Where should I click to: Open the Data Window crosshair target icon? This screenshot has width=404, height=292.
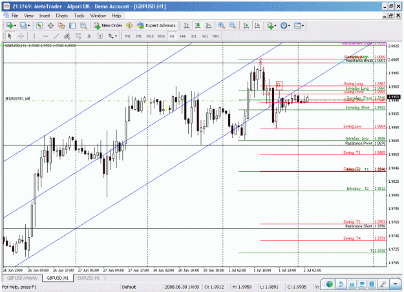coord(50,25)
